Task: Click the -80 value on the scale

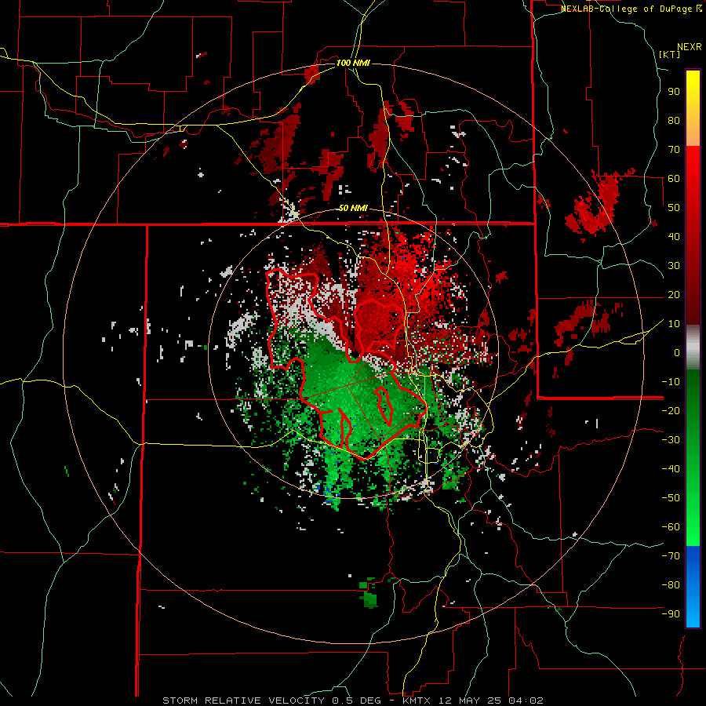Action: coord(671,585)
